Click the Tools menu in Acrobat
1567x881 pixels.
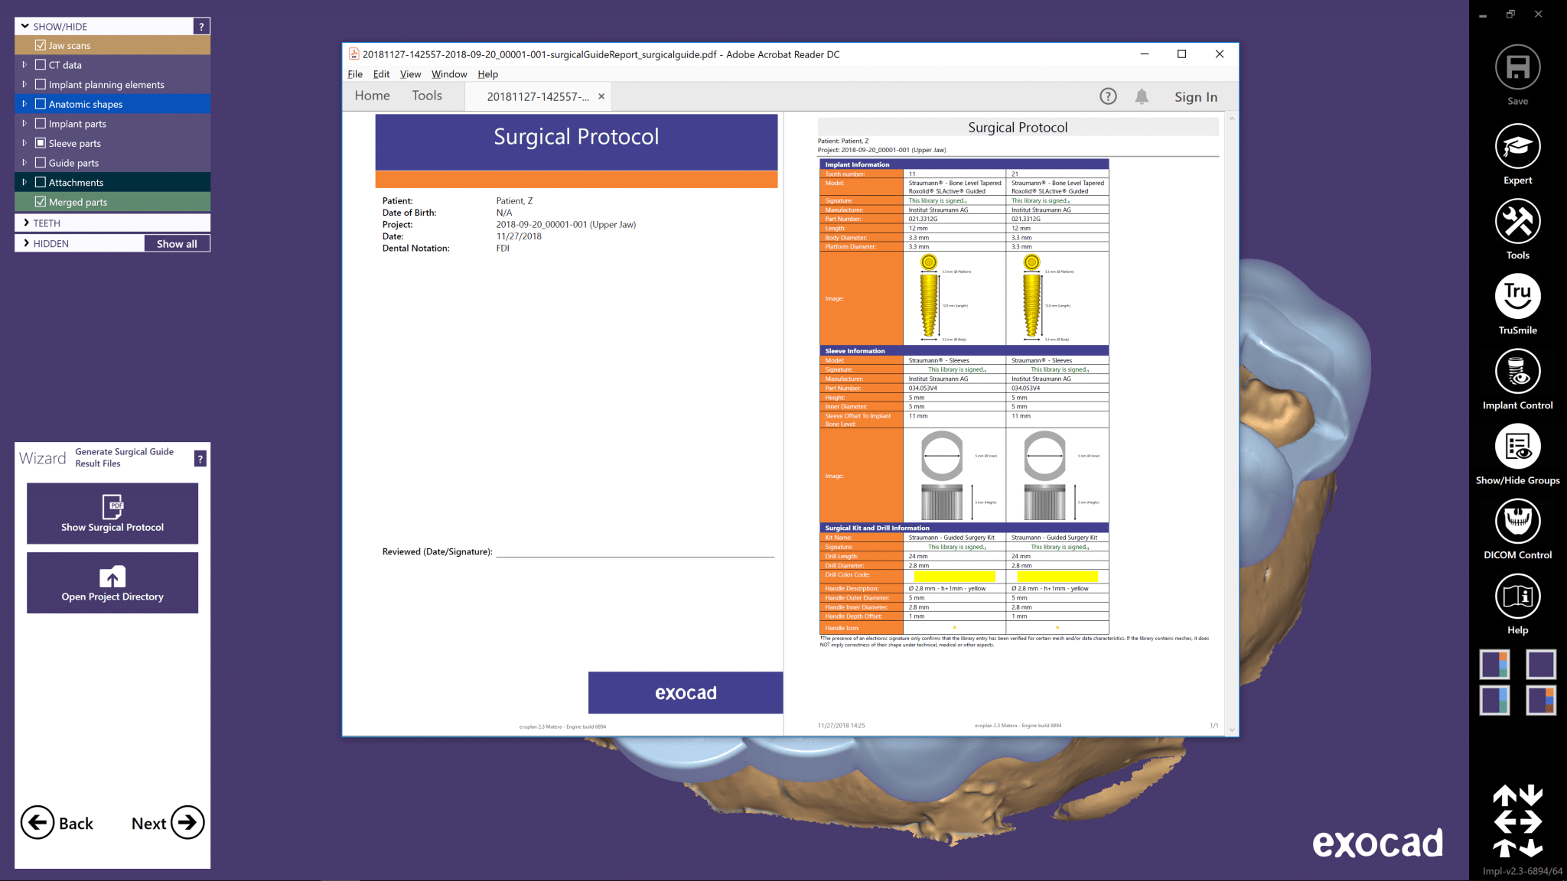[427, 96]
